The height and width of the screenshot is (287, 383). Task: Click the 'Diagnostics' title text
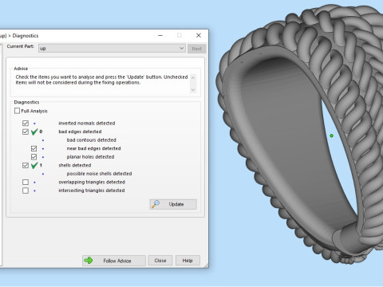pos(26,36)
